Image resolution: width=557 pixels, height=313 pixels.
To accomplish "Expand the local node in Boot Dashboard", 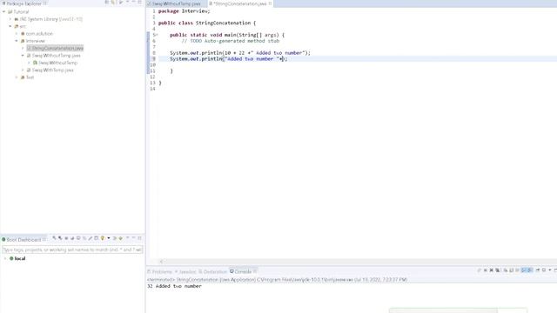I will pyautogui.click(x=5, y=259).
